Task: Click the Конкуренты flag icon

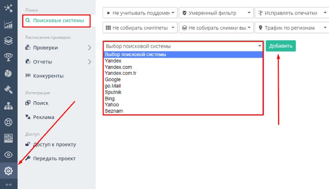Action: [28, 76]
